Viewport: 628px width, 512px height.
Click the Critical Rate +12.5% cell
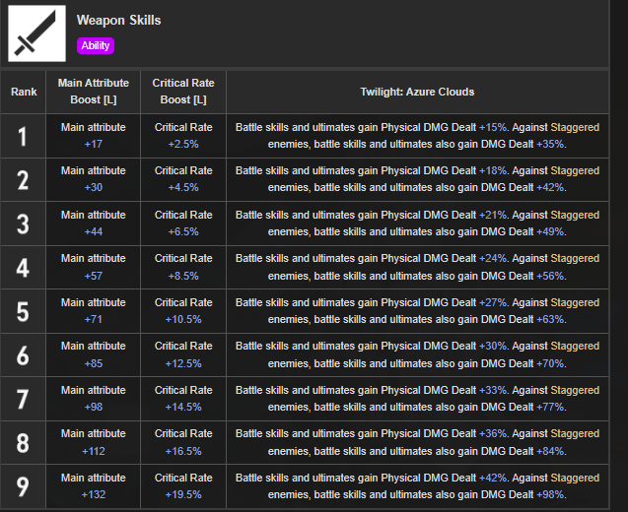coord(183,354)
